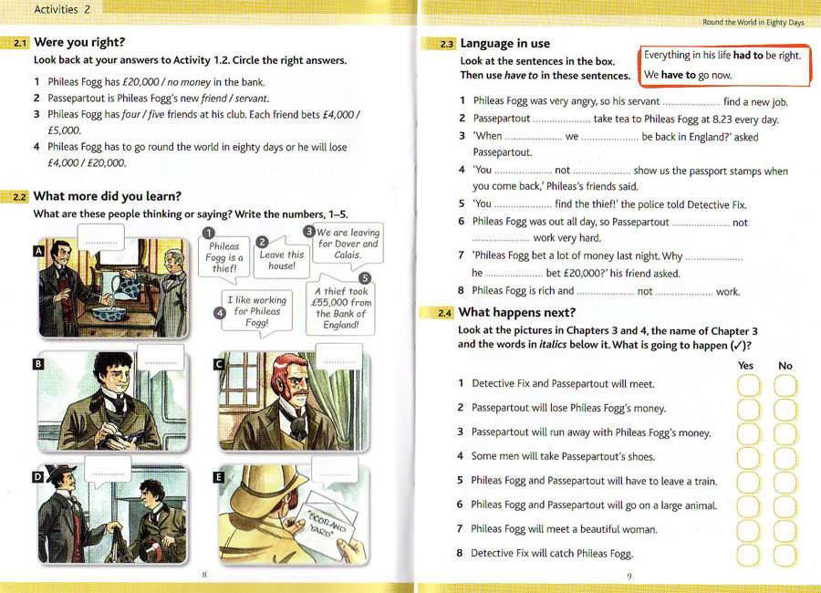Tick No for 'Passepartout will lose Phileas Fogg's money'
This screenshot has height=593, width=821.
785,409
